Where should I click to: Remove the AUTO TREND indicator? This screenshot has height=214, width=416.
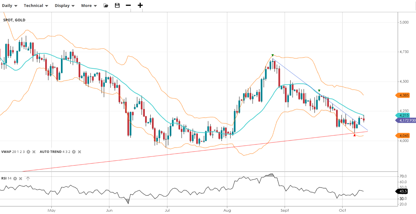(x=79, y=152)
